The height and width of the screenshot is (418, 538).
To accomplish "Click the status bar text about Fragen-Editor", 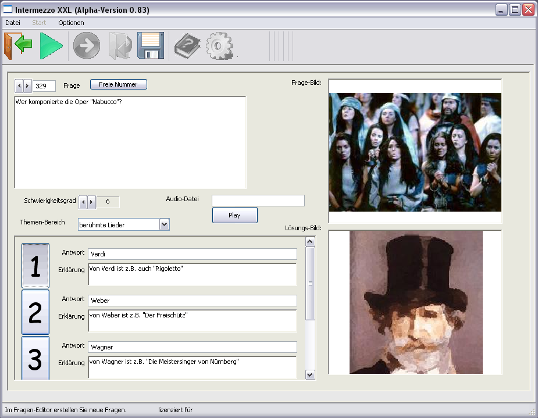I will (x=66, y=410).
